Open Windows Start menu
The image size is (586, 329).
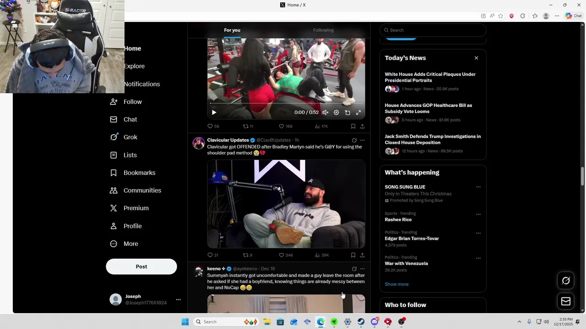[x=185, y=322]
